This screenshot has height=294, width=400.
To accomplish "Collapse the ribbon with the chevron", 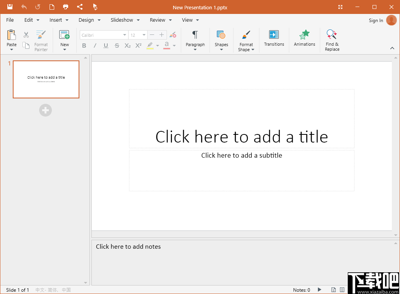I will (392, 48).
